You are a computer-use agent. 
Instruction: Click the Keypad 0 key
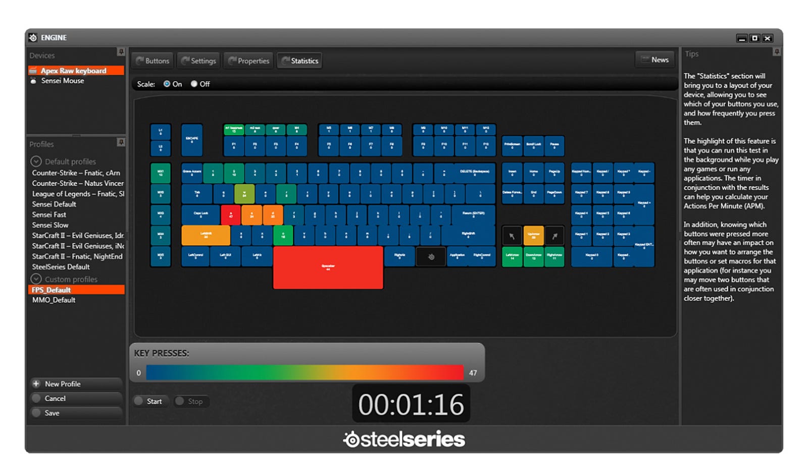click(x=591, y=257)
